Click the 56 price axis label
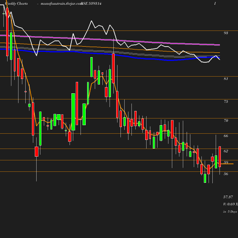The image size is (238, 238). tap(226, 174)
